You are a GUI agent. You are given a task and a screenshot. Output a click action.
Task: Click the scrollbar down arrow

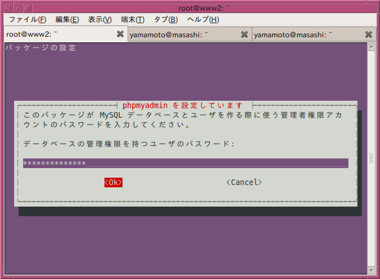click(x=371, y=270)
